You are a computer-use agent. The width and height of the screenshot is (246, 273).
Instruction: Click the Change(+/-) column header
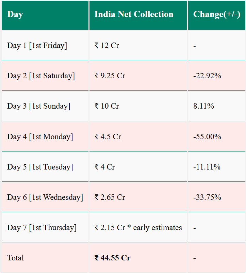pyautogui.click(x=217, y=15)
